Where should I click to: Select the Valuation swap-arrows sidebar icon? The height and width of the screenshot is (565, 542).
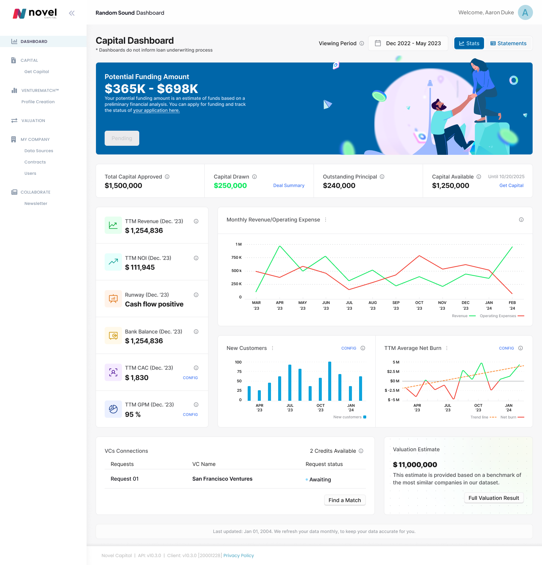pyautogui.click(x=14, y=121)
